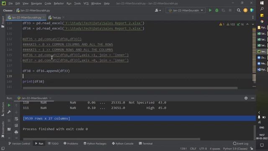Open the File menu
The height and width of the screenshot is (151, 268).
(x=10, y=3)
